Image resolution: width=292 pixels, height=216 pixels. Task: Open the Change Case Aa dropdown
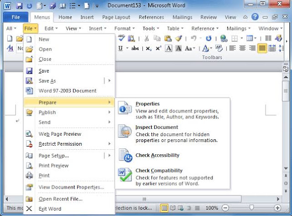190,48
